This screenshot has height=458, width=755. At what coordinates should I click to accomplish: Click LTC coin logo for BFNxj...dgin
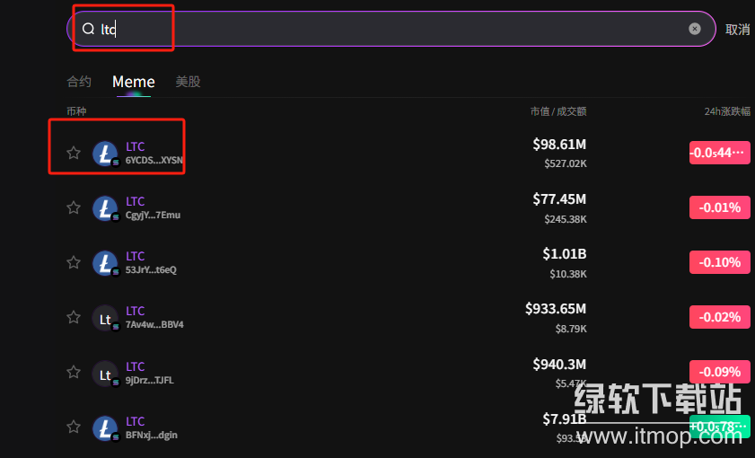(105, 427)
